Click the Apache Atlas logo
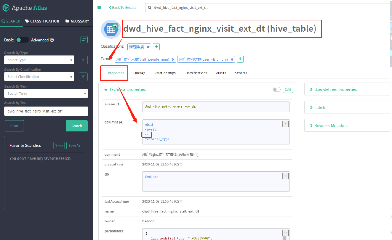 click(x=25, y=8)
